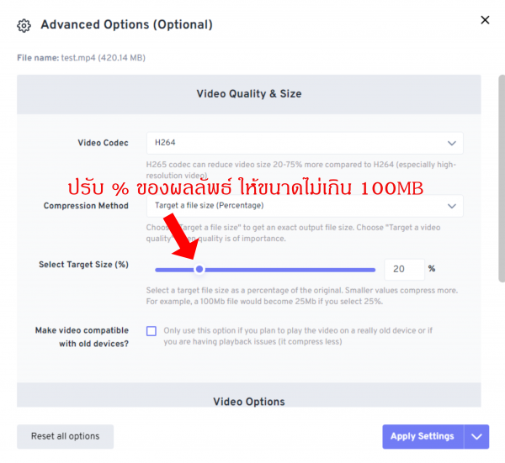
Task: Enable the old devices compatibility checkbox
Action: (151, 331)
